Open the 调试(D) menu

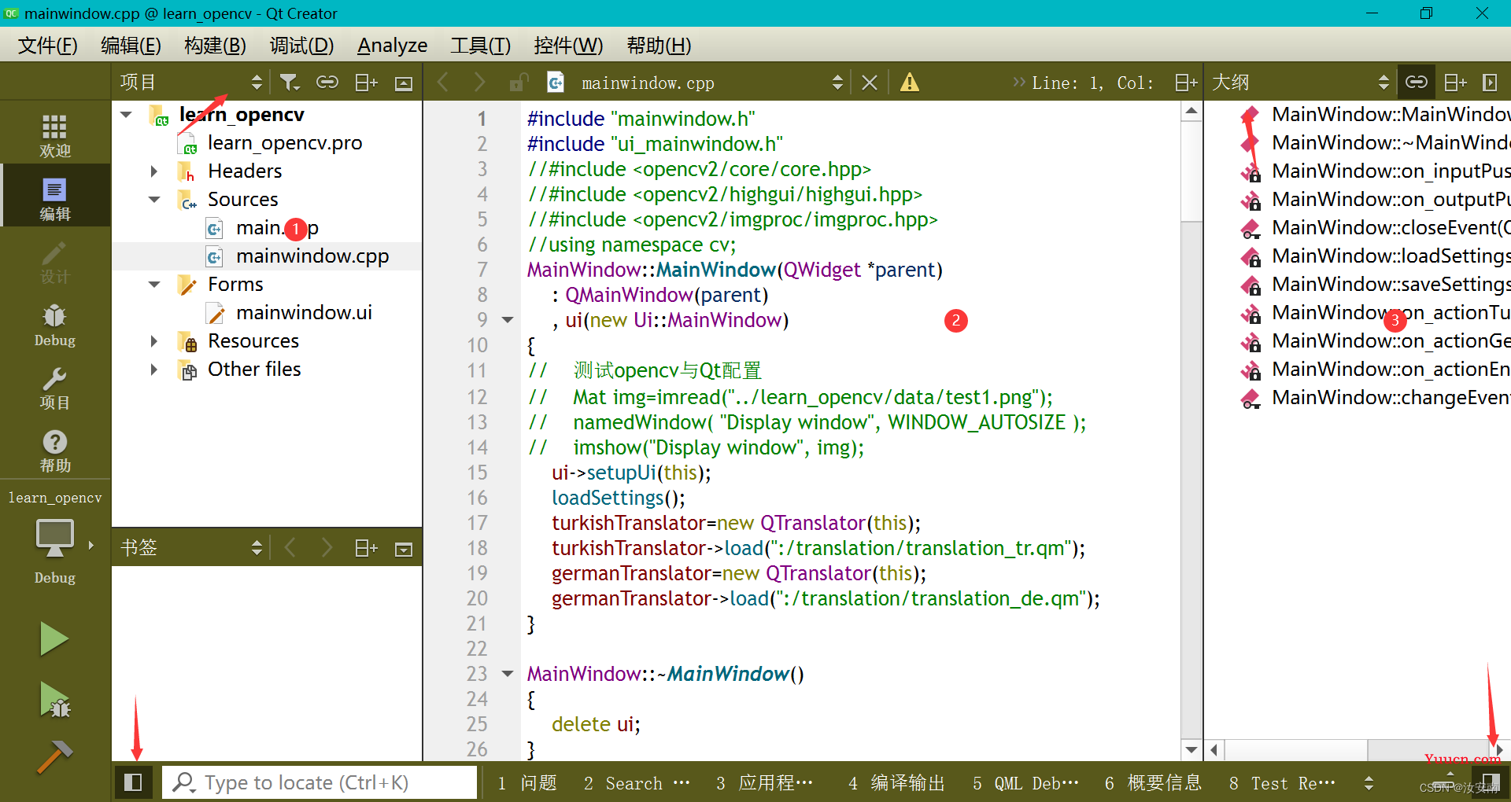point(301,46)
